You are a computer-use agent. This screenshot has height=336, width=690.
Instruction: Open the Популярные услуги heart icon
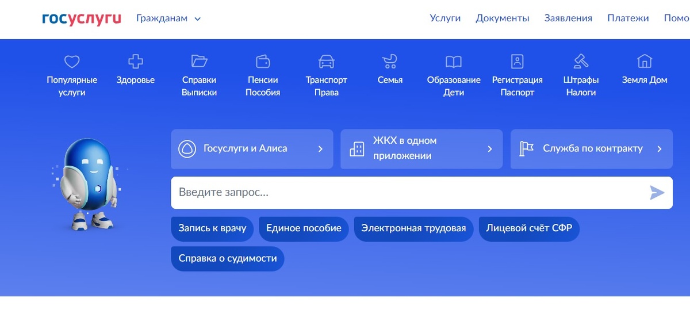click(72, 62)
